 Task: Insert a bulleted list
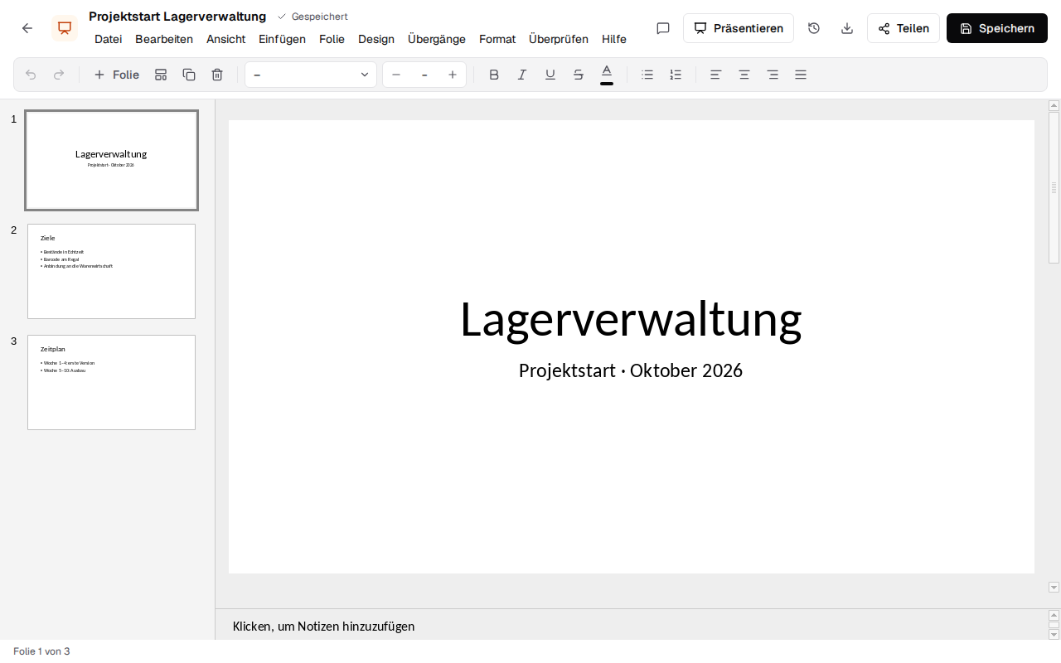(x=648, y=75)
